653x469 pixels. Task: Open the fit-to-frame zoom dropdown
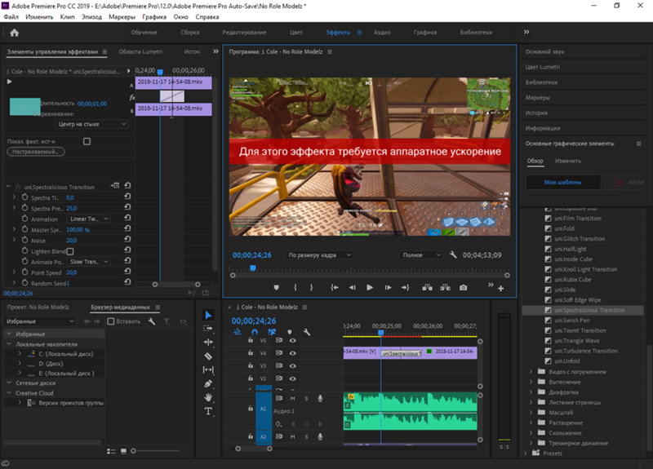pyautogui.click(x=318, y=255)
